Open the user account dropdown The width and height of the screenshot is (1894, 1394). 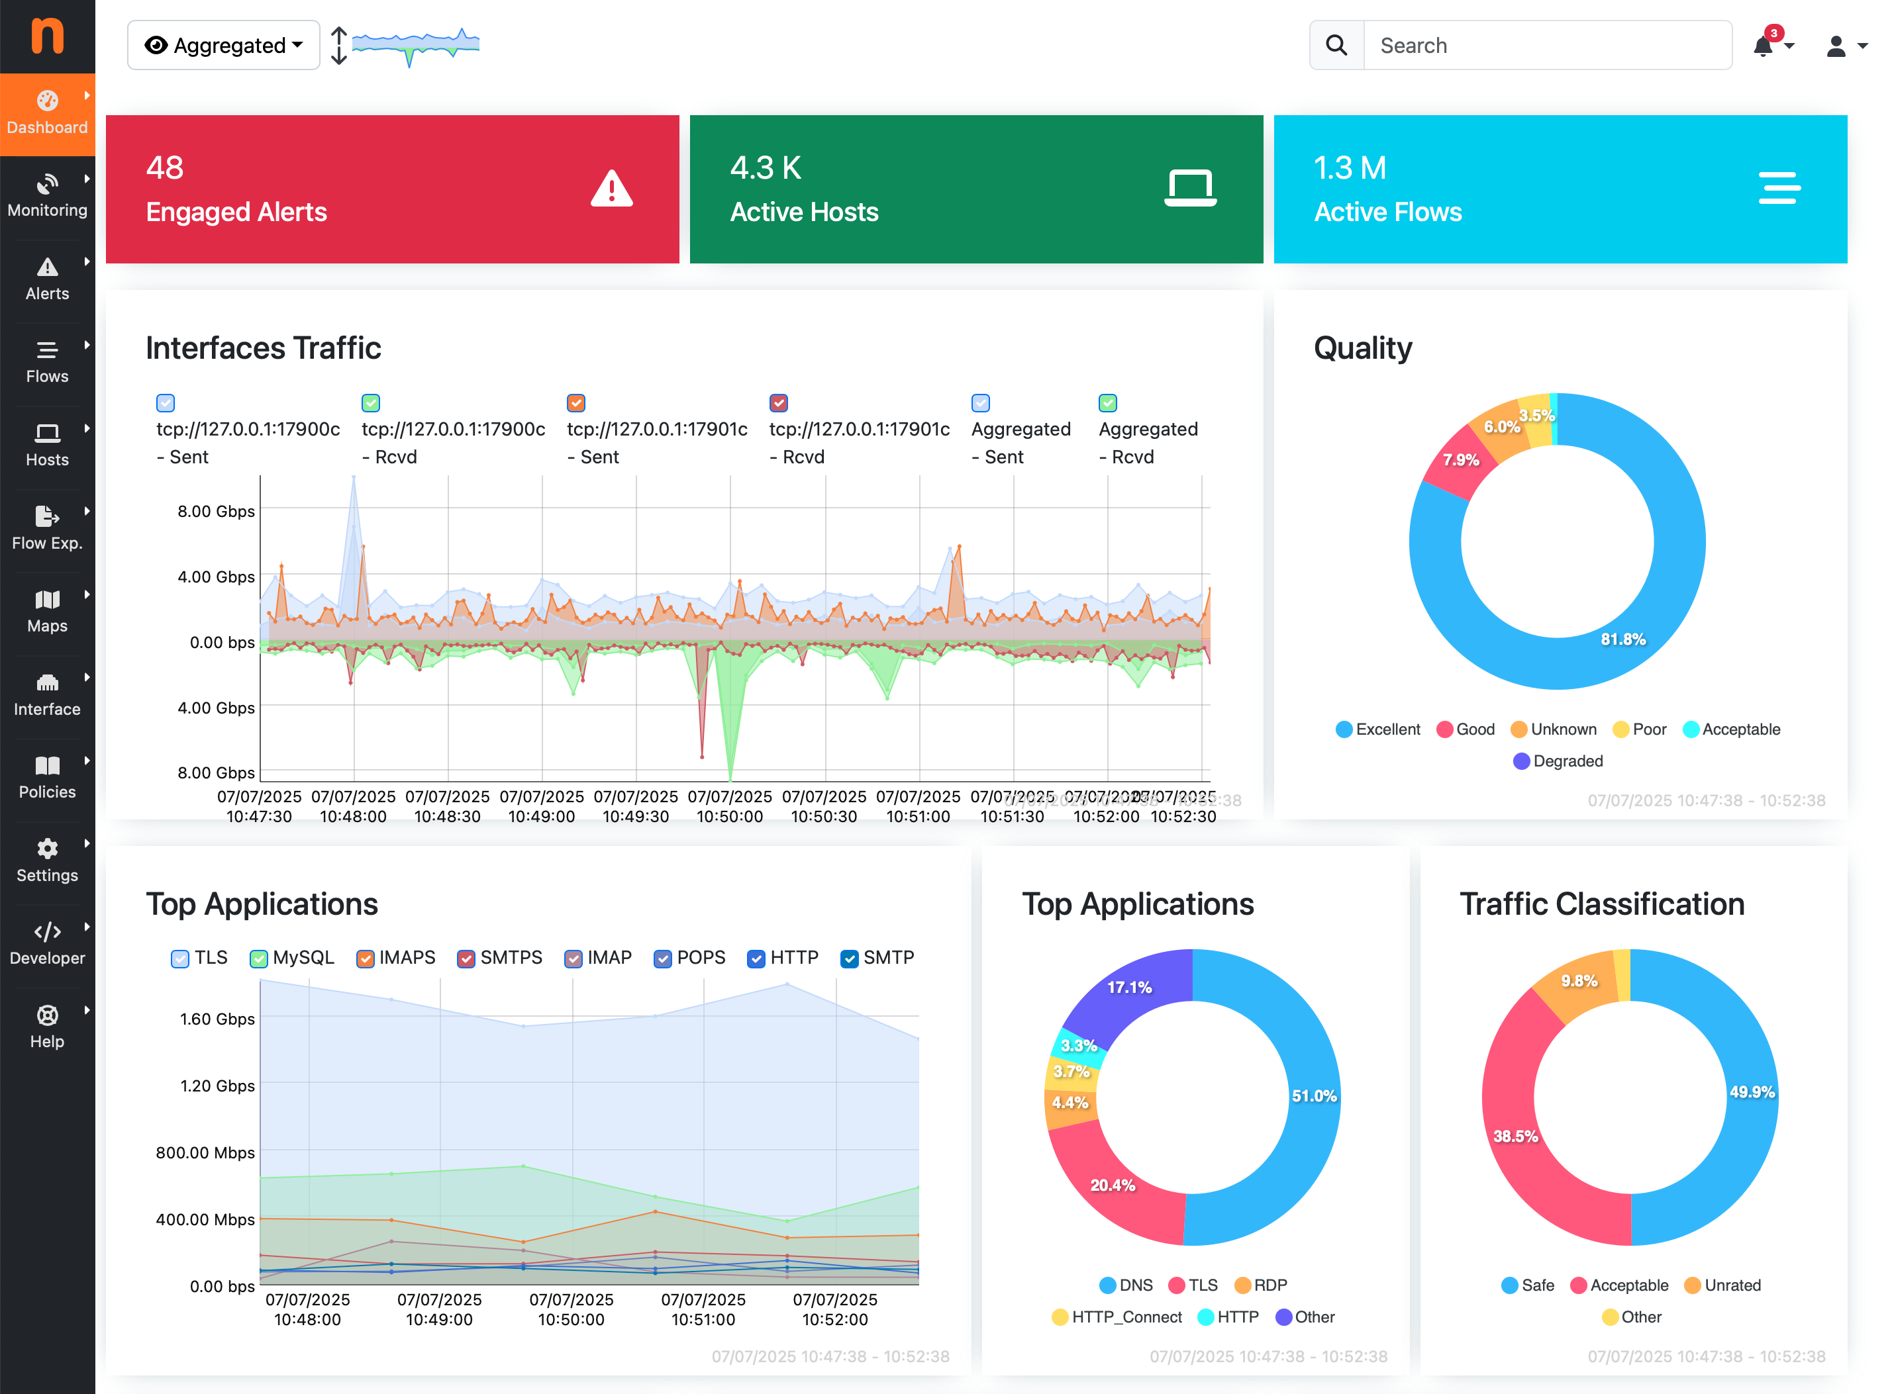coord(1846,46)
